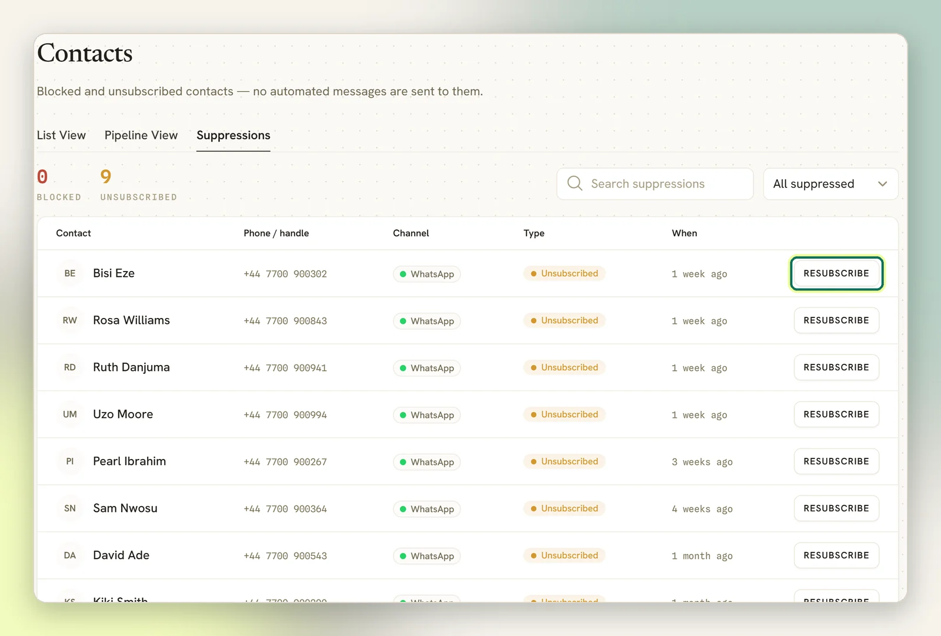Click the search magnifier icon
The height and width of the screenshot is (636, 941).
click(575, 183)
